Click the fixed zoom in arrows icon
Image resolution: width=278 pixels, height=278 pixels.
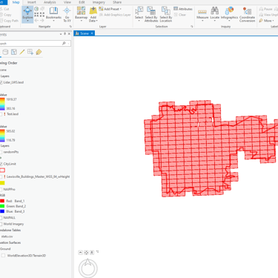pos(36,15)
